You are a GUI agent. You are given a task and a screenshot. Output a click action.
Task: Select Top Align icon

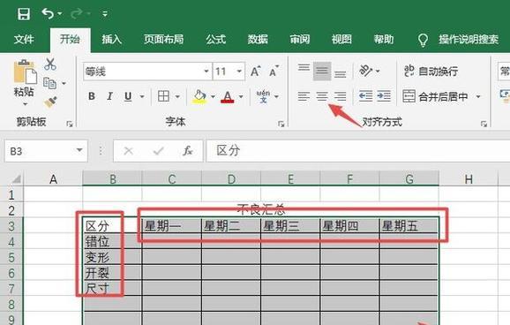tap(304, 68)
